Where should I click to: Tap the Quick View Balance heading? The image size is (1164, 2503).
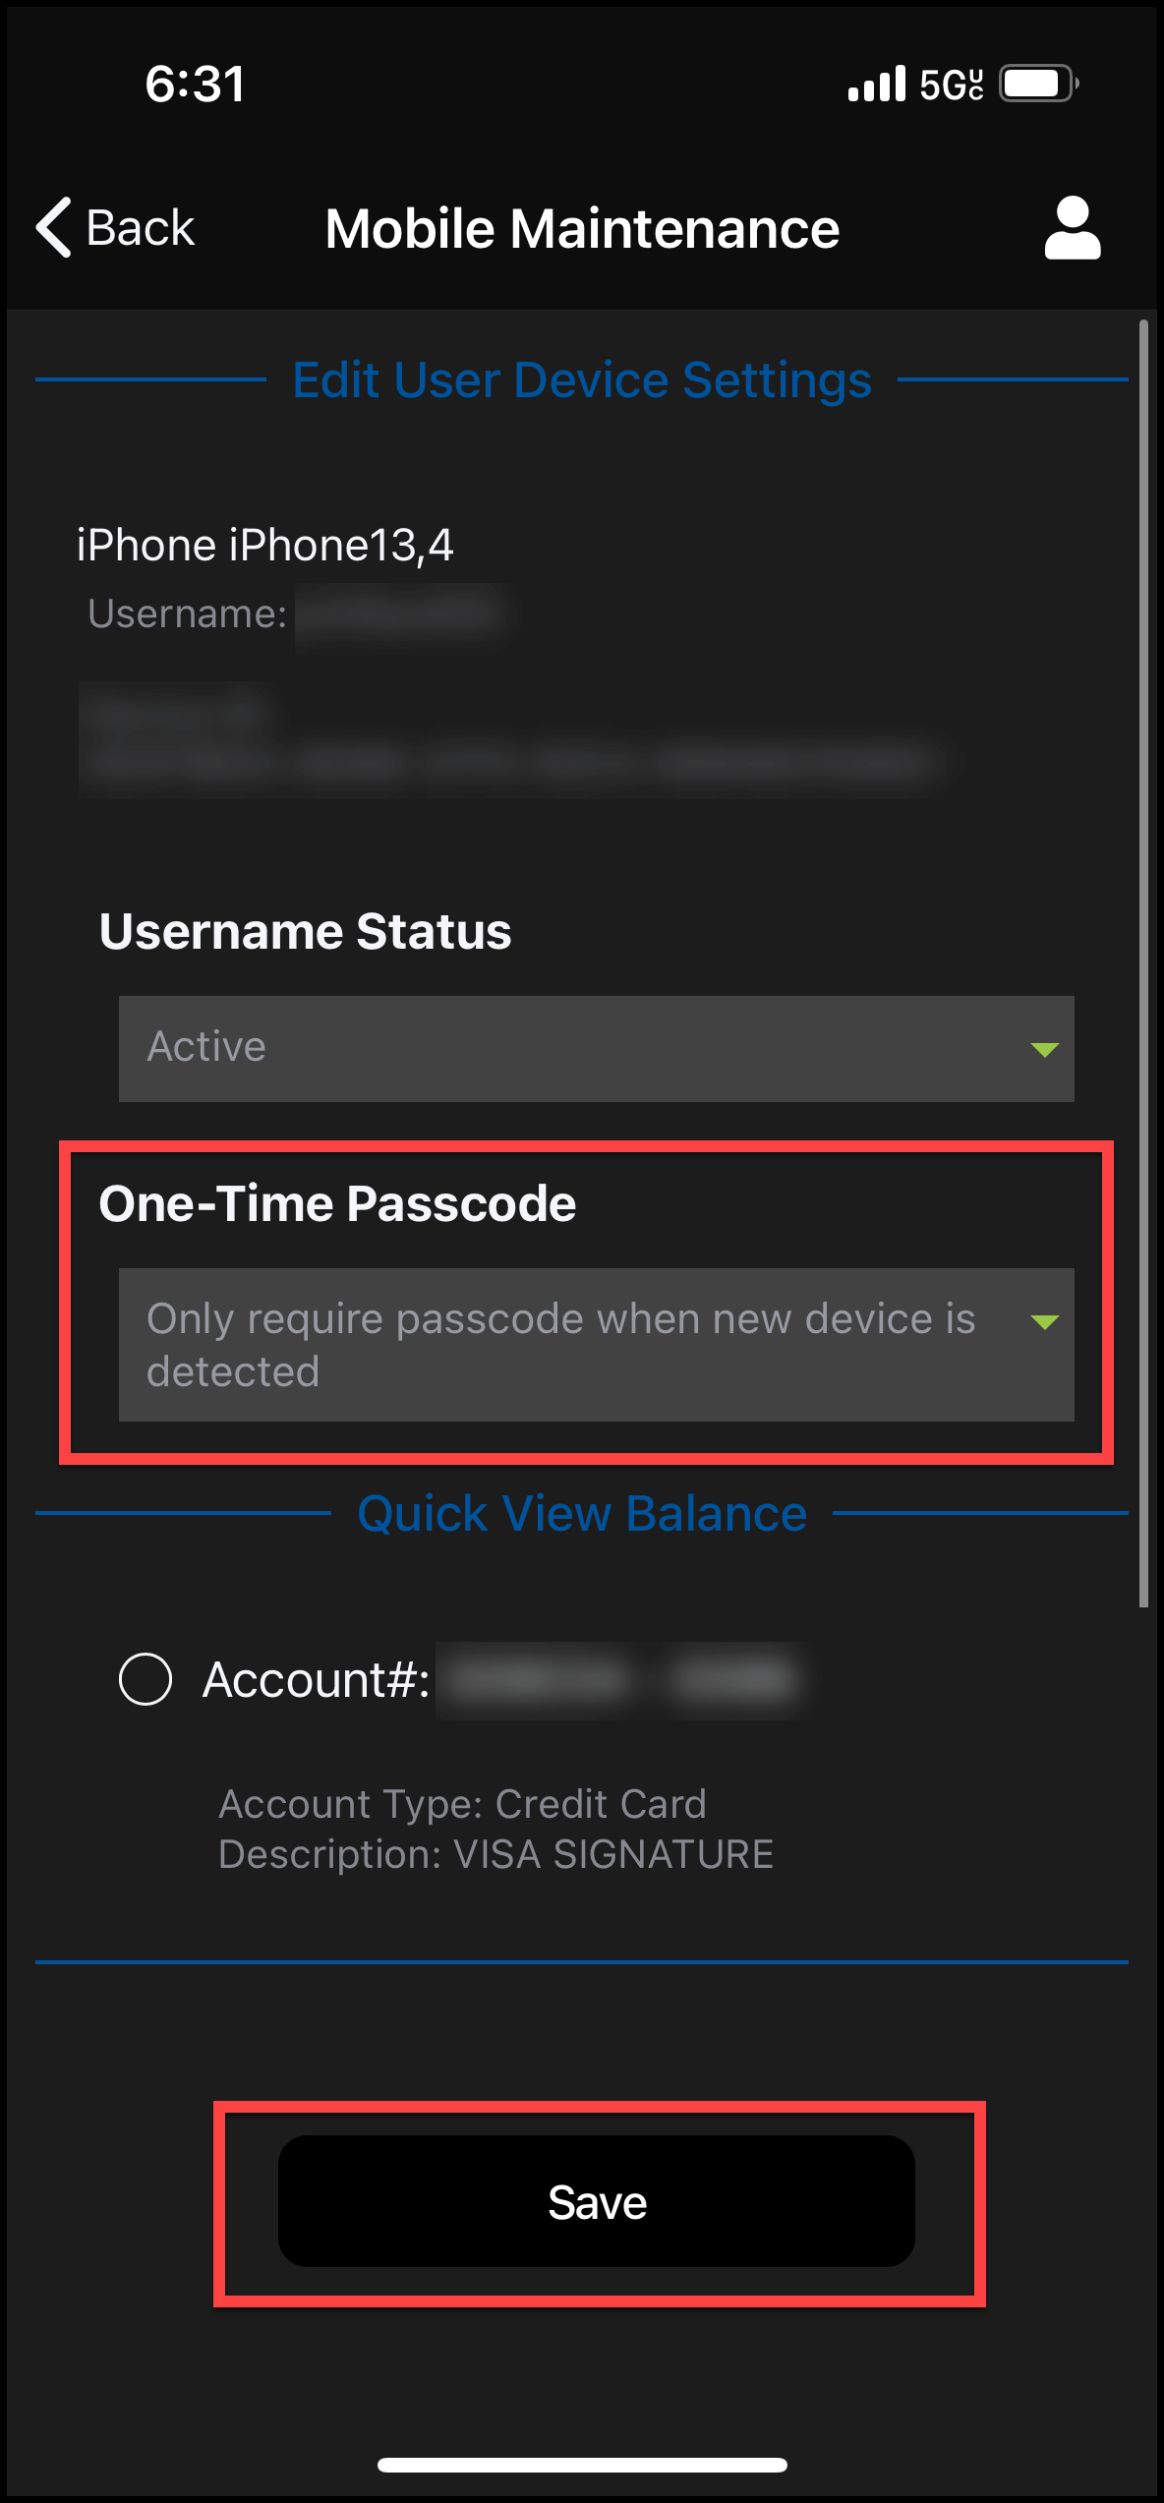(x=582, y=1513)
